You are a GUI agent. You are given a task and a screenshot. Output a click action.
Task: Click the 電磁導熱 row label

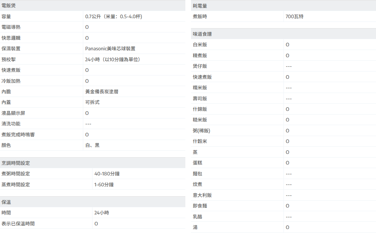pyautogui.click(x=11, y=27)
